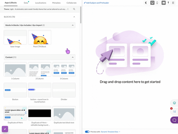
Task: Select round icon in round button block
Action: click(39, 90)
